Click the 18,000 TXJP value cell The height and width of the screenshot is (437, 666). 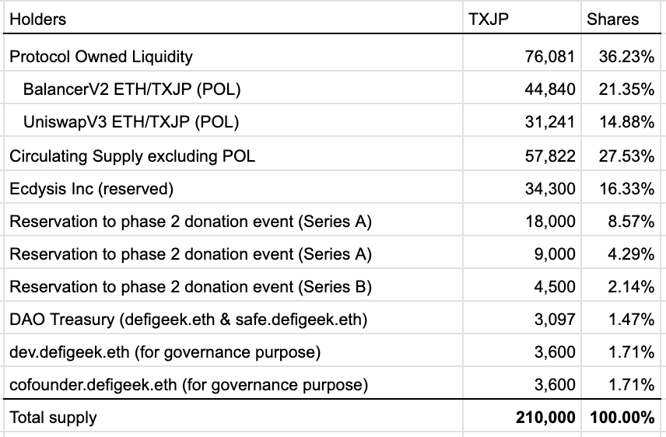[x=551, y=221]
